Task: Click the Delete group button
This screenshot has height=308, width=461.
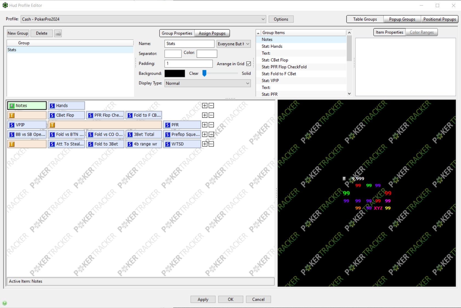Action: 42,33
